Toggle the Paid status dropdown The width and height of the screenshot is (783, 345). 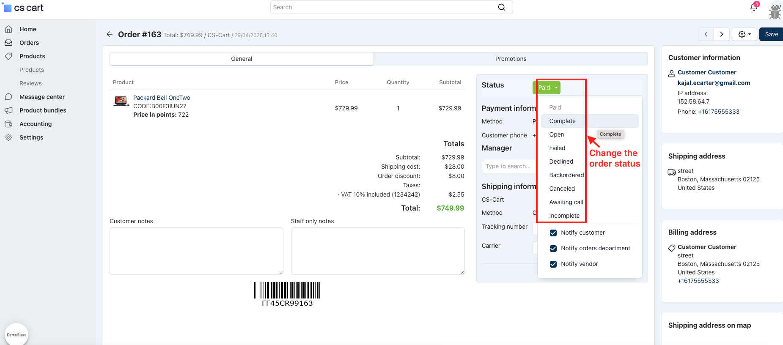click(547, 88)
